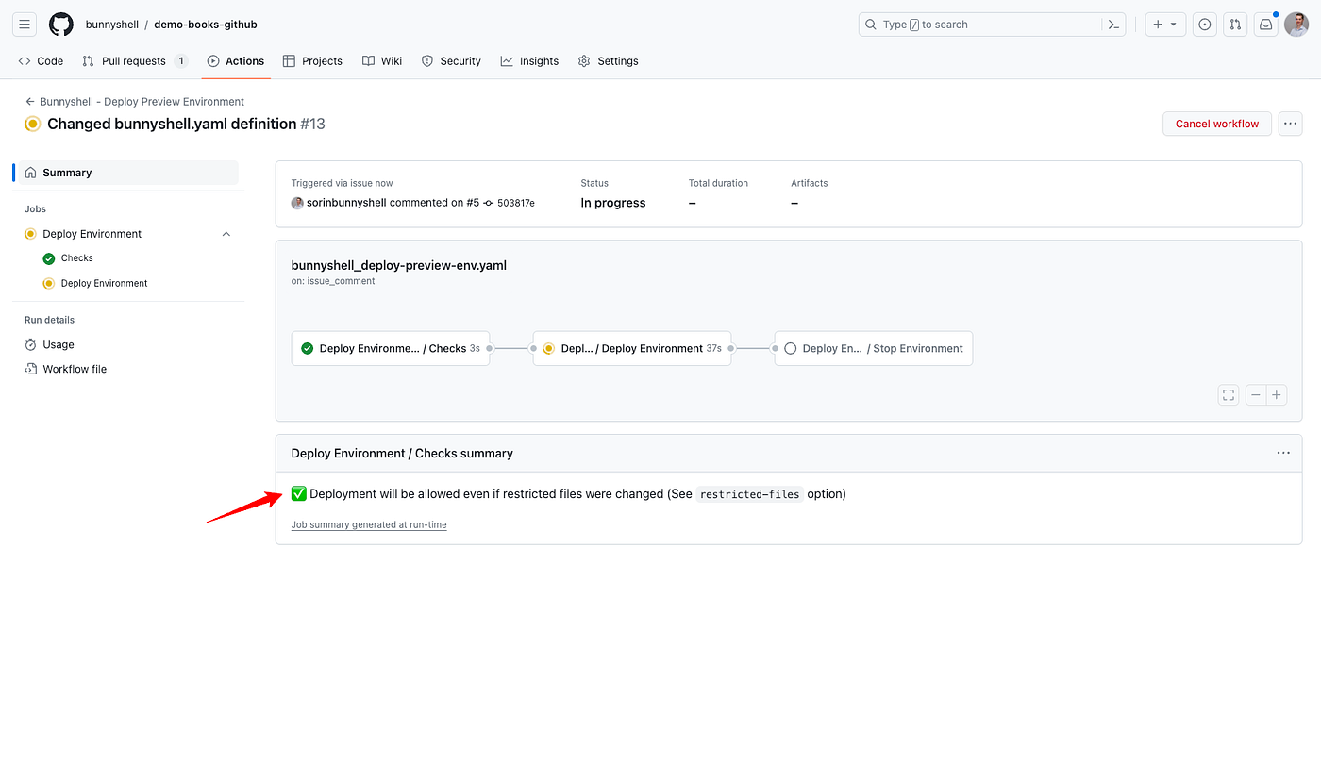1321x764 pixels.
Task: Open the issues icon in header
Action: point(1205,25)
